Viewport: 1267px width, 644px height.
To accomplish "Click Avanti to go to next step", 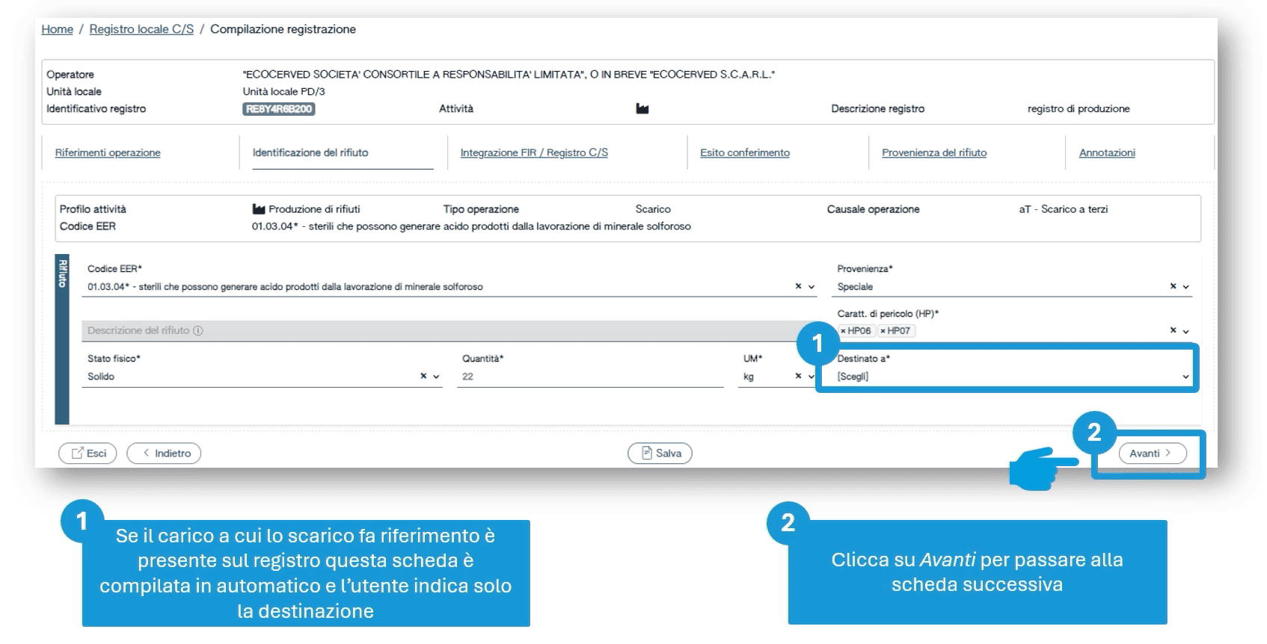I will pyautogui.click(x=1151, y=453).
